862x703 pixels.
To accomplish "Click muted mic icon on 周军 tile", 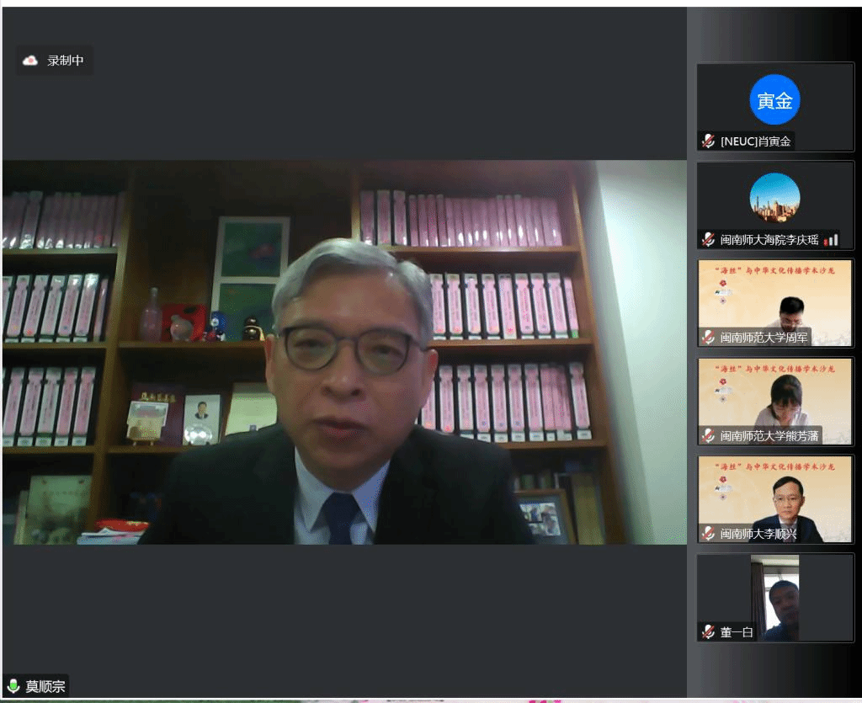I will click(x=709, y=338).
